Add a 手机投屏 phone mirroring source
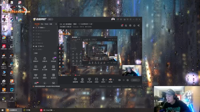This screenshot has height=112, width=200. [89, 80]
